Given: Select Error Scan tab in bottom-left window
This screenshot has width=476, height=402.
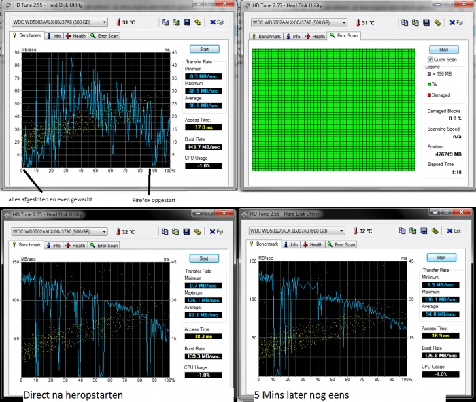Looking at the screenshot, I should [104, 246].
